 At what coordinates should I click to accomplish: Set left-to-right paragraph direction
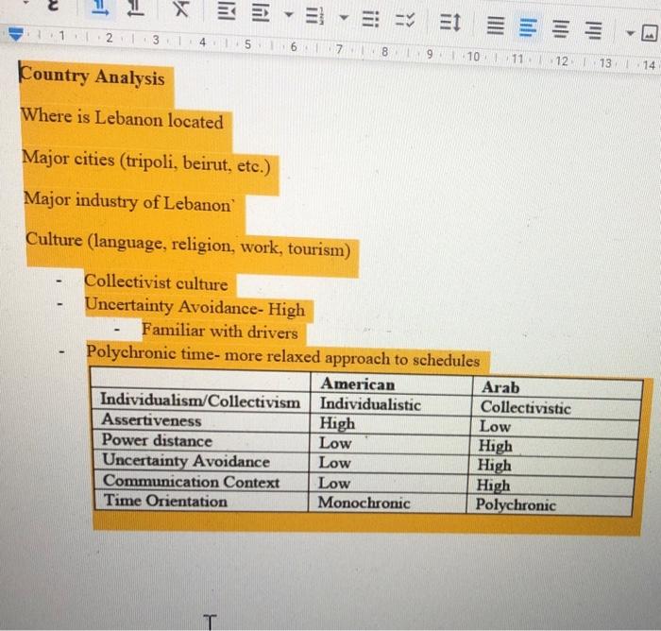(100, 8)
